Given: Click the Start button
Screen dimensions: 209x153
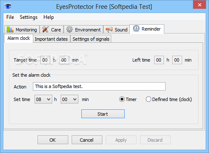Looking at the screenshot, I should (103, 114).
